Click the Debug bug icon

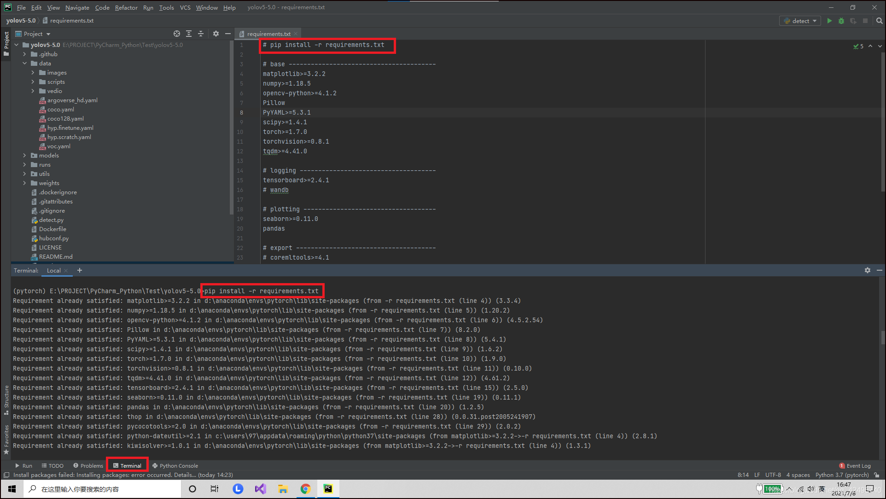pyautogui.click(x=841, y=21)
